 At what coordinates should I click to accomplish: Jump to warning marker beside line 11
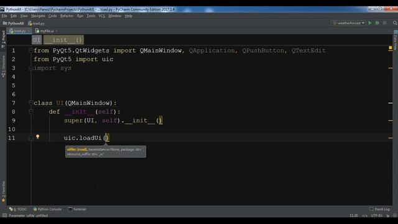point(391,138)
